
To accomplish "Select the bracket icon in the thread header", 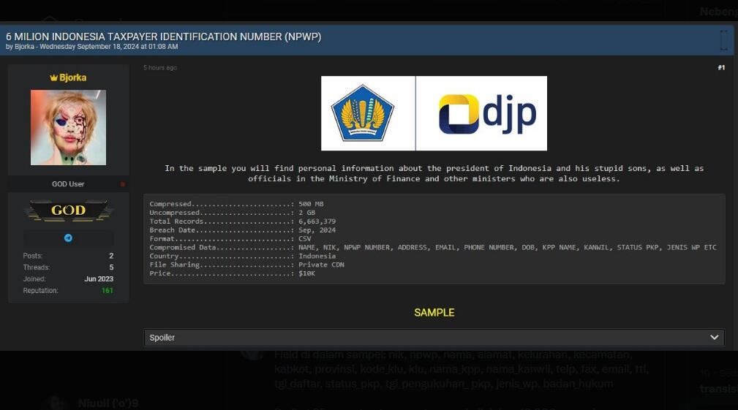I will pyautogui.click(x=724, y=40).
